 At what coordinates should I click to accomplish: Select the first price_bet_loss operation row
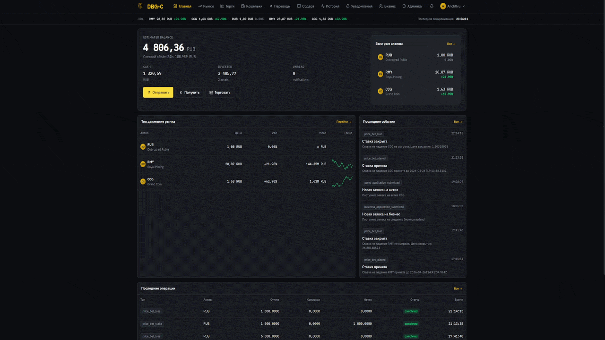coord(302,311)
